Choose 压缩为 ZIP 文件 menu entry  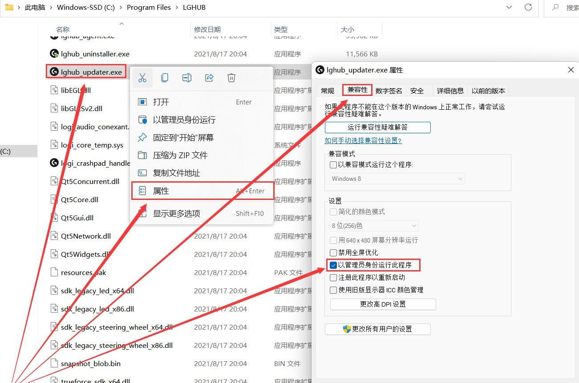(x=202, y=155)
